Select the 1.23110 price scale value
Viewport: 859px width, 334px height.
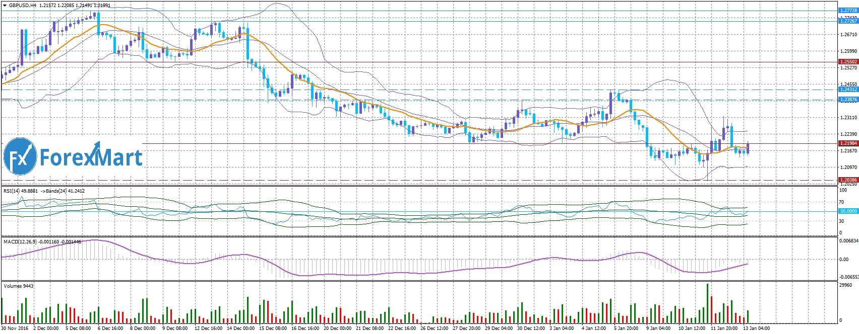[x=849, y=118]
